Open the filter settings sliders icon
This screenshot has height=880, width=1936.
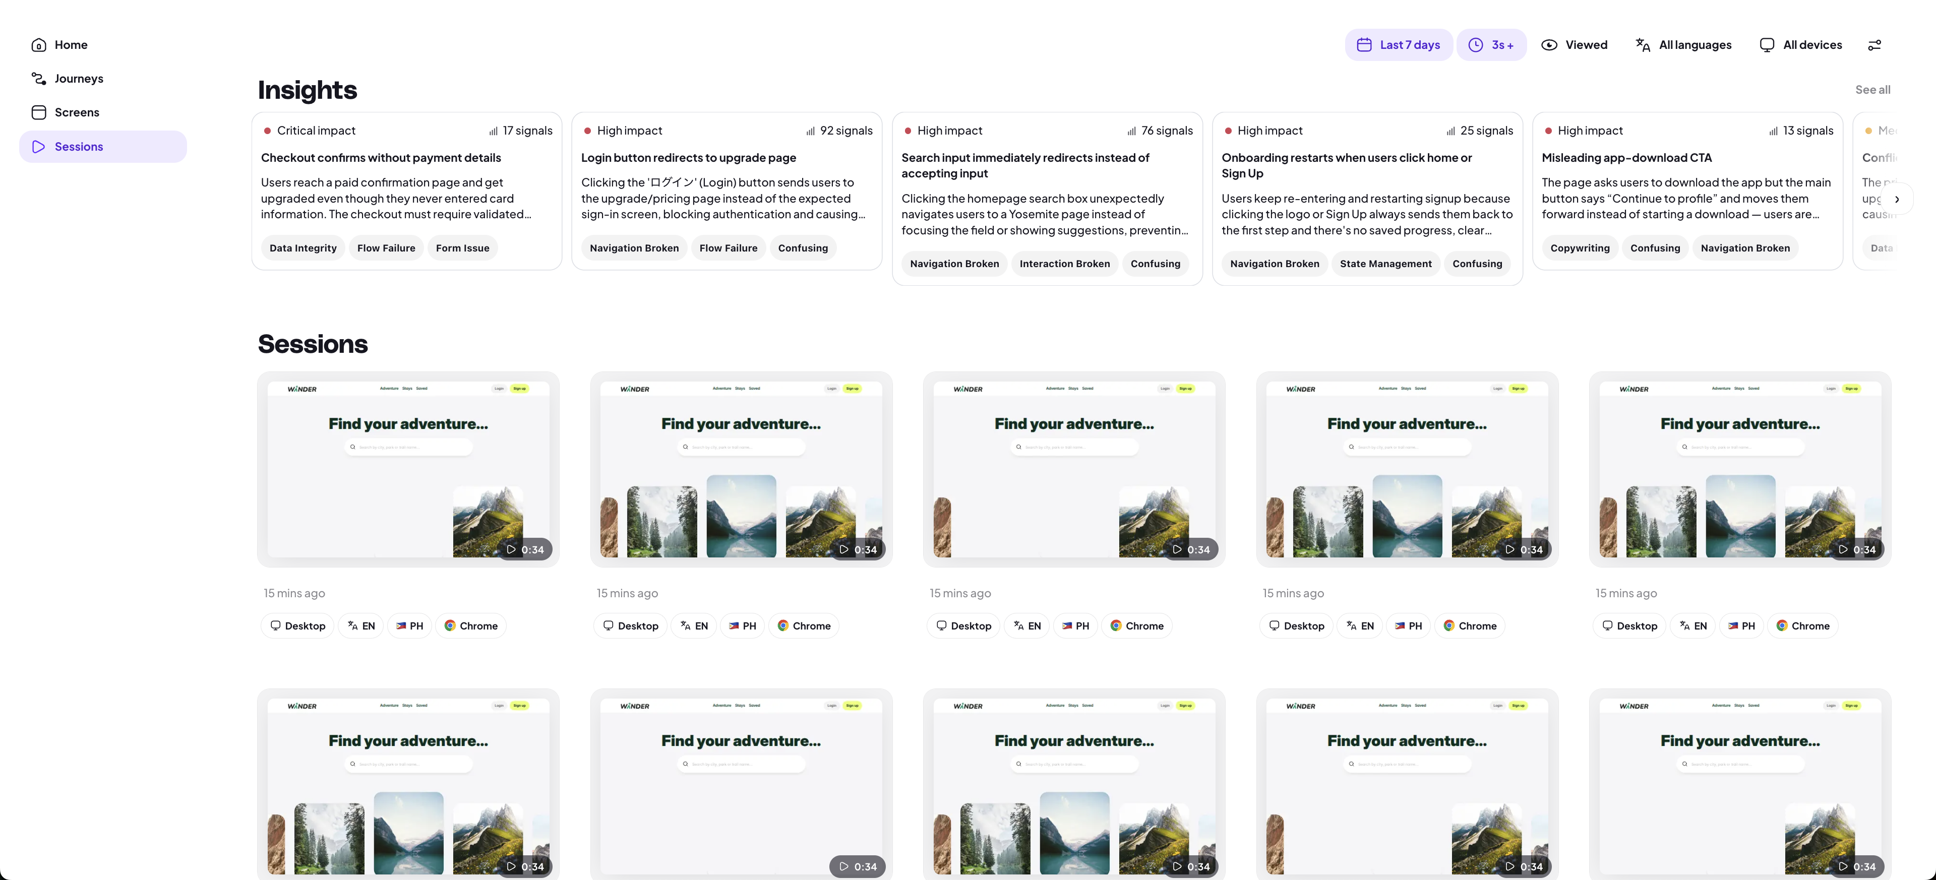(x=1874, y=45)
